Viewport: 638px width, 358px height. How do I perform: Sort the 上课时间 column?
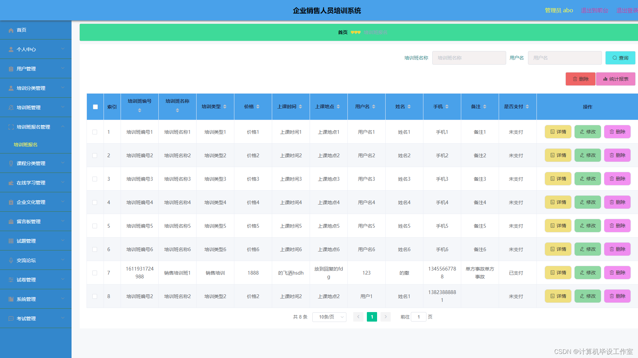[300, 107]
